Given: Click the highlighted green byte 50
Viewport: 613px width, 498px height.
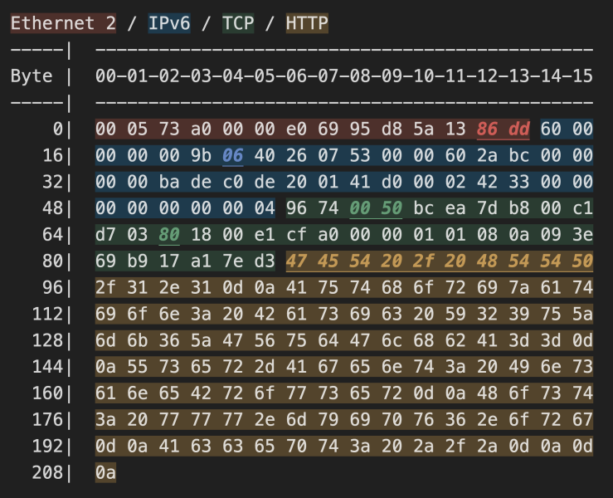Looking at the screenshot, I should pos(392,208).
